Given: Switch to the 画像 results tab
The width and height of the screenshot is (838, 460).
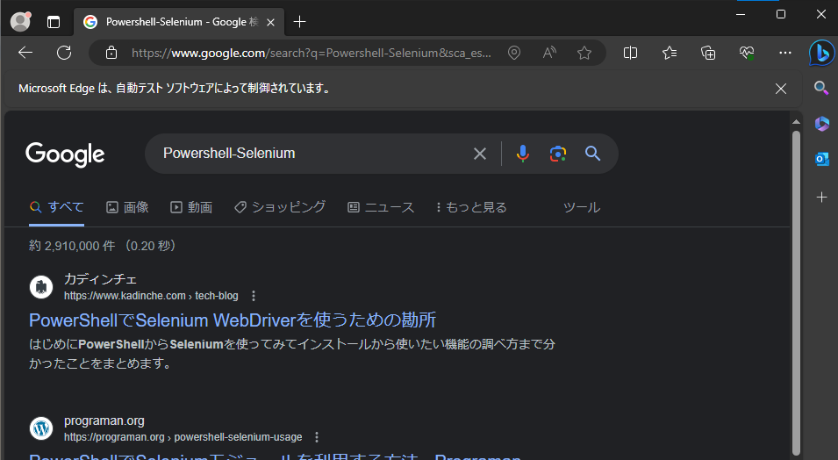Looking at the screenshot, I should coord(127,207).
